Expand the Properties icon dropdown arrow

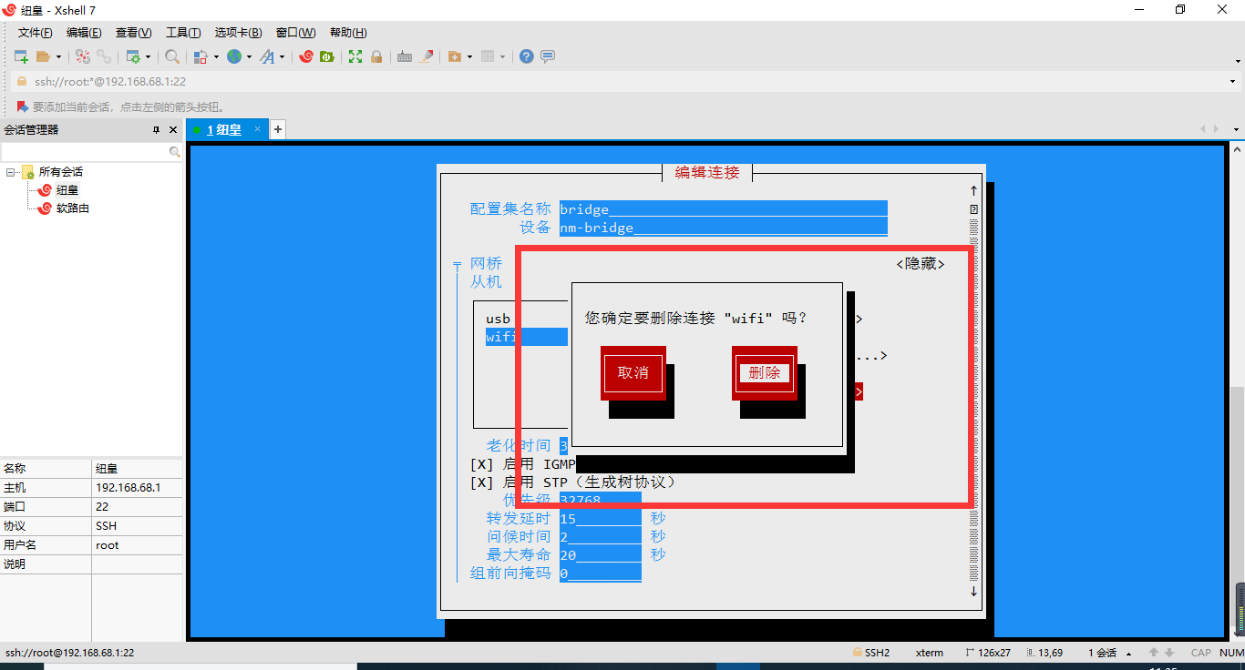pyautogui.click(x=148, y=56)
